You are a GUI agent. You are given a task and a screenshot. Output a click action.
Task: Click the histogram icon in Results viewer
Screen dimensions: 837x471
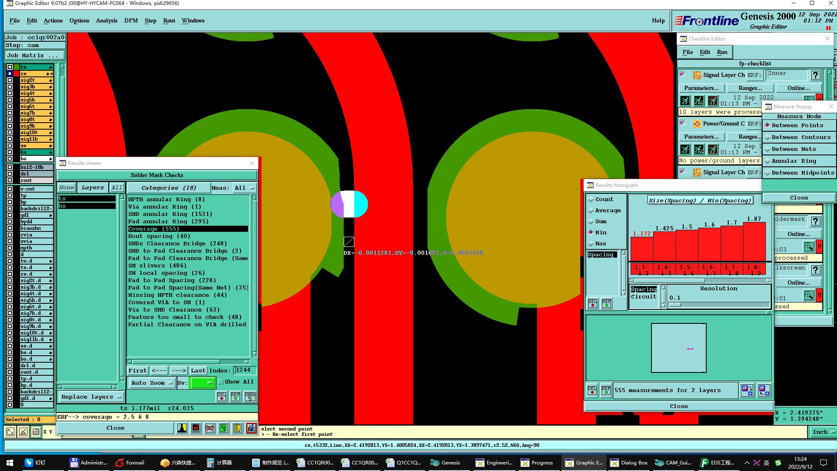click(251, 428)
